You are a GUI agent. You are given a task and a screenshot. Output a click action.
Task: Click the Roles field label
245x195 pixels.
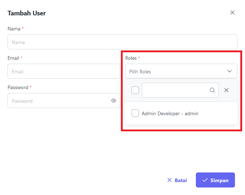coord(131,58)
